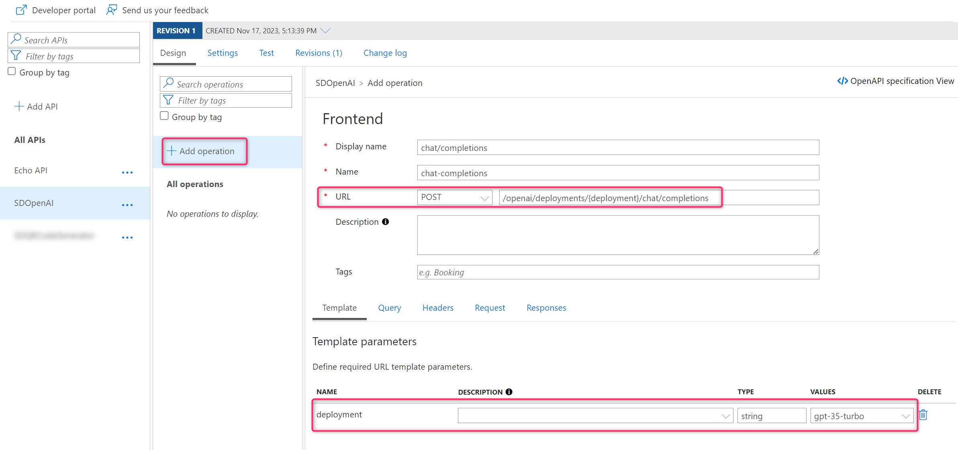The image size is (958, 450).
Task: Click the Add API link
Action: (36, 106)
